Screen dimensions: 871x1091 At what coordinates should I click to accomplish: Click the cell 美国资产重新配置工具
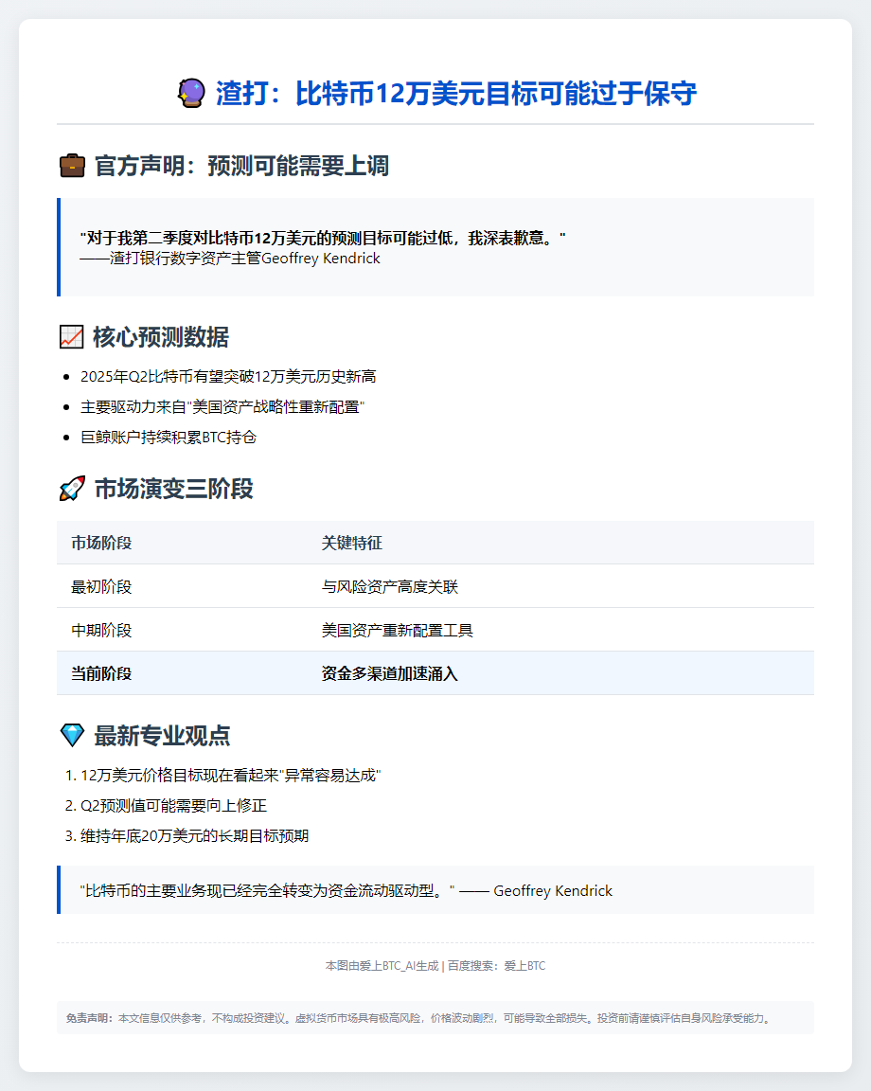398,631
